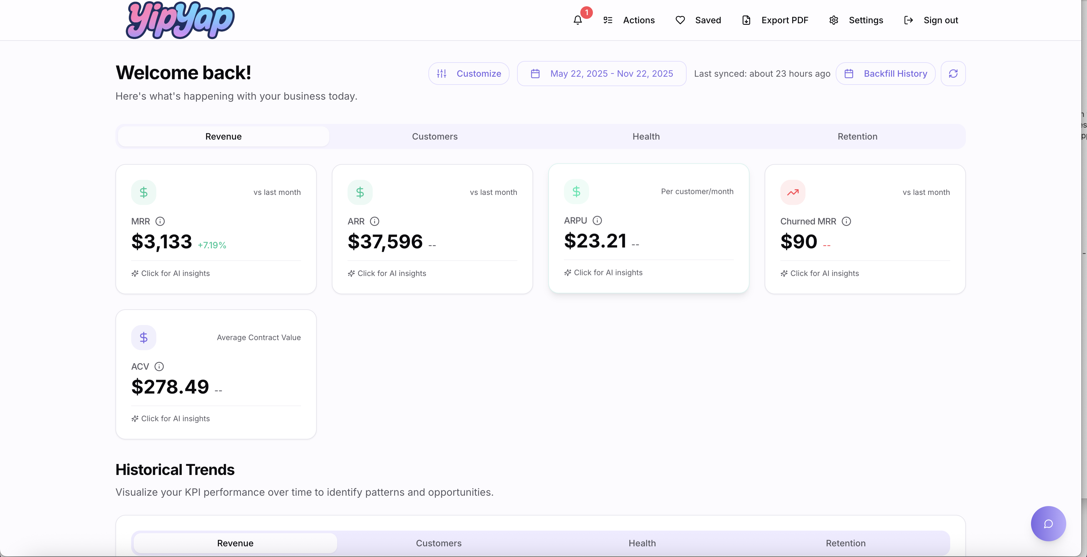The image size is (1087, 557).
Task: Switch to the top Health tab
Action: (x=646, y=137)
